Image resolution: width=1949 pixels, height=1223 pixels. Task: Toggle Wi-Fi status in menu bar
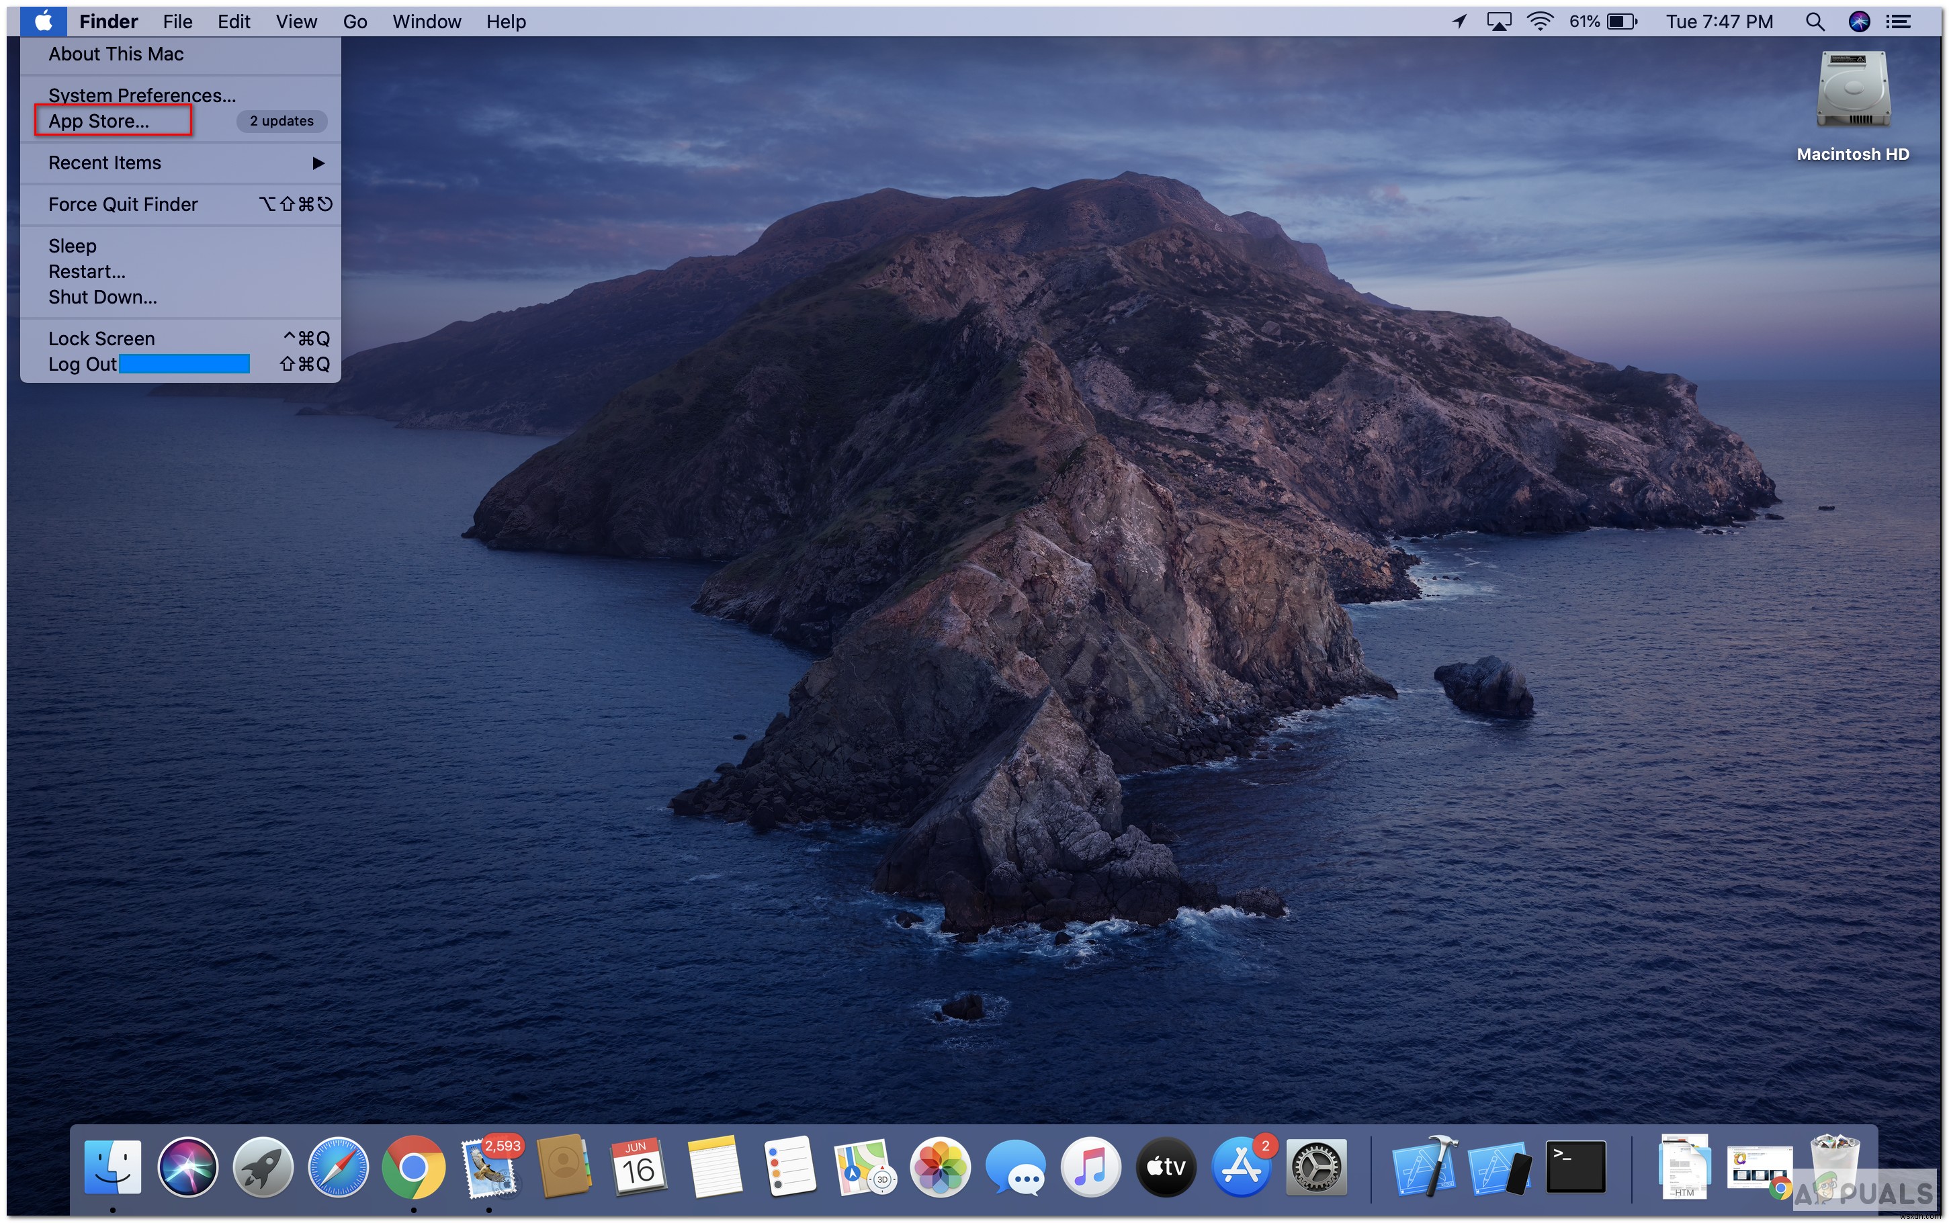point(1542,18)
